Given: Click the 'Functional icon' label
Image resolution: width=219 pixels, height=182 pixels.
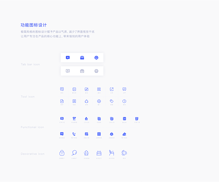Looking at the screenshot, I should click(x=32, y=127).
